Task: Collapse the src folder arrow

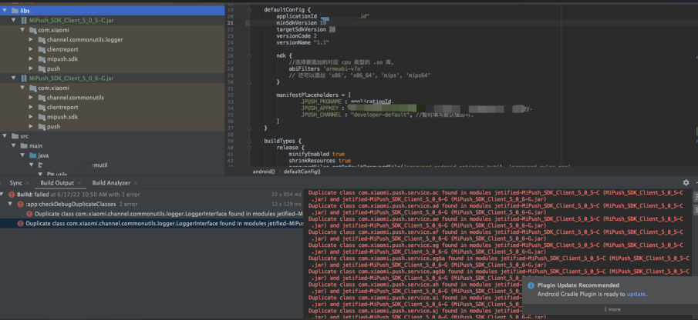Action: 5,136
